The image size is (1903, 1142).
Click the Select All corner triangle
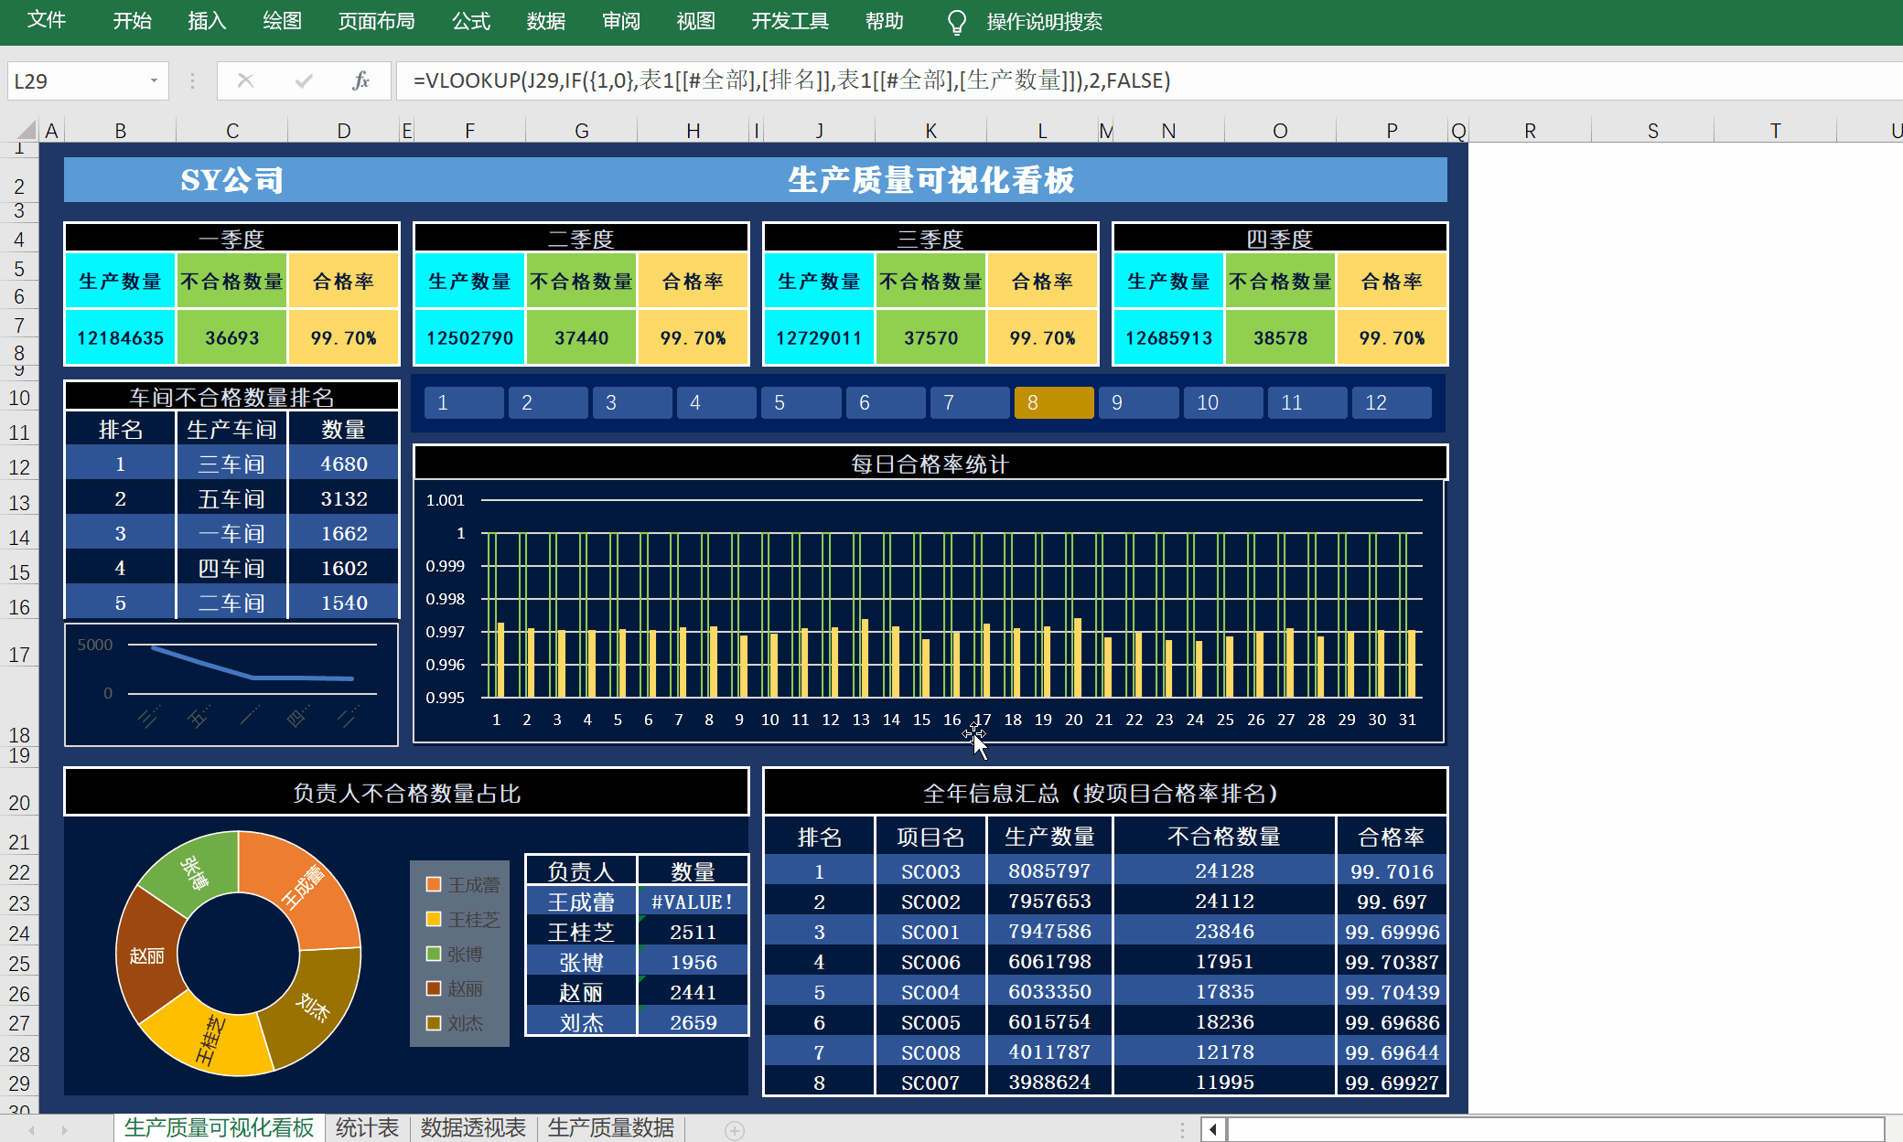(26, 130)
